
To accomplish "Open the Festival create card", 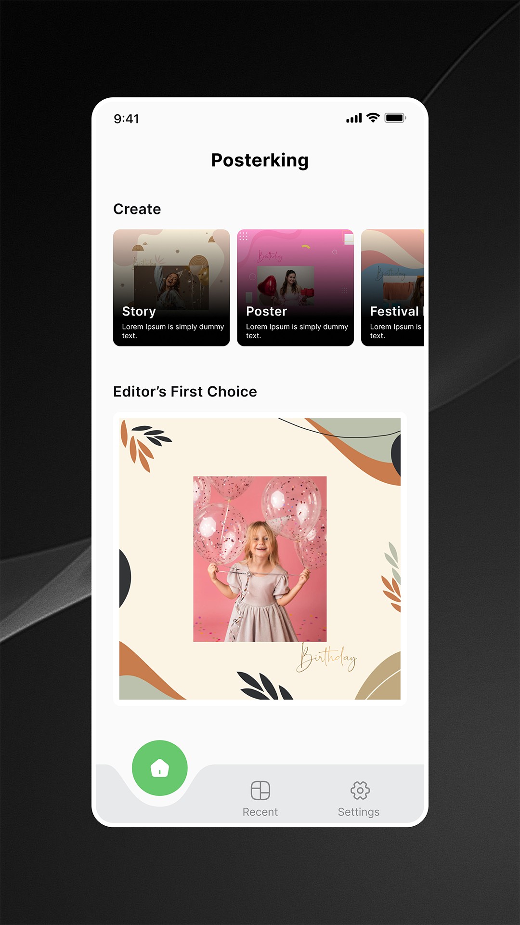I will tap(393, 288).
